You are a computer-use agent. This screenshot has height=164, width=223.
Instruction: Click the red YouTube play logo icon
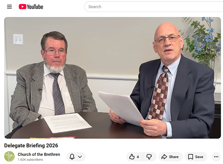pyautogui.click(x=22, y=7)
